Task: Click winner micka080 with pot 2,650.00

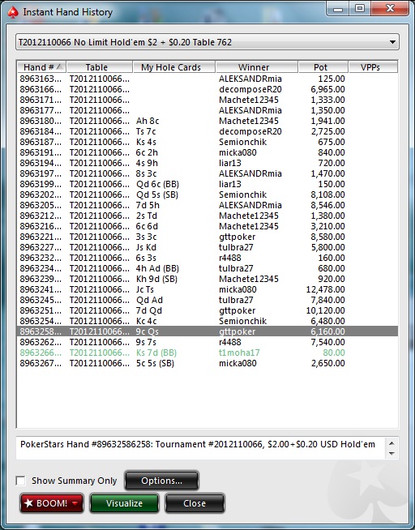Action: click(237, 363)
